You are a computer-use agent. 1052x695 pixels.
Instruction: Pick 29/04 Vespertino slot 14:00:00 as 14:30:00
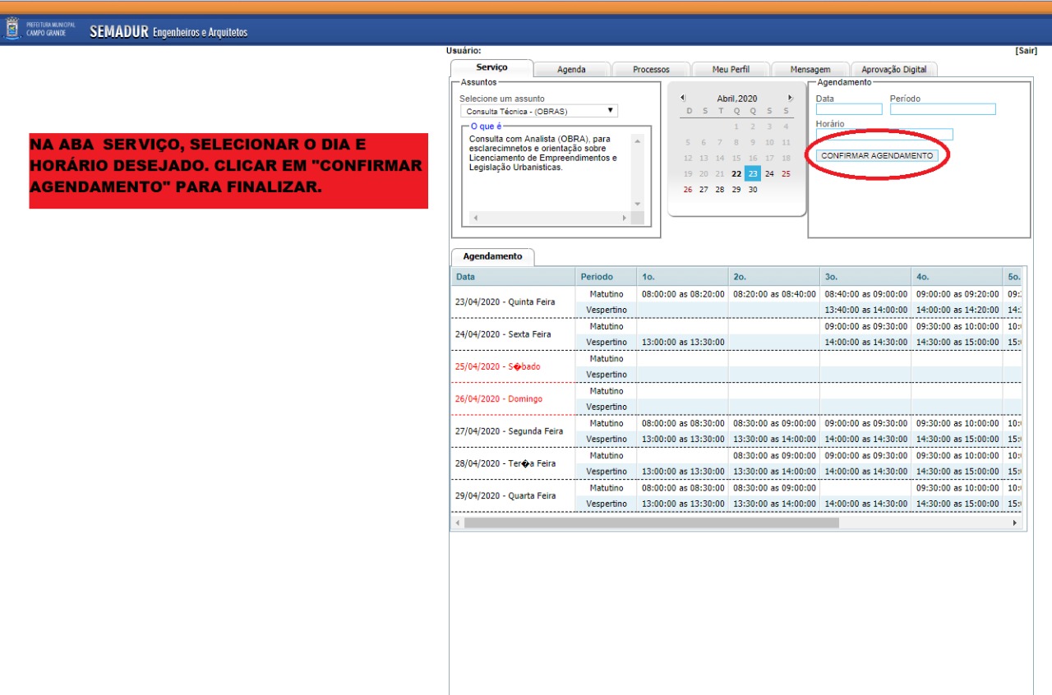[865, 504]
